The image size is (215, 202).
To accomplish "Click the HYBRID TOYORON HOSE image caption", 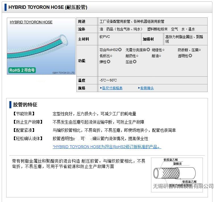I will pyautogui.click(x=31, y=22).
